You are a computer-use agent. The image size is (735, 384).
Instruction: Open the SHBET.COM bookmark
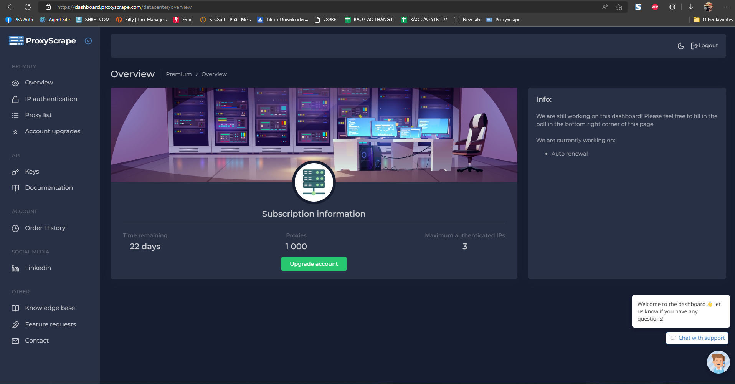(92, 20)
